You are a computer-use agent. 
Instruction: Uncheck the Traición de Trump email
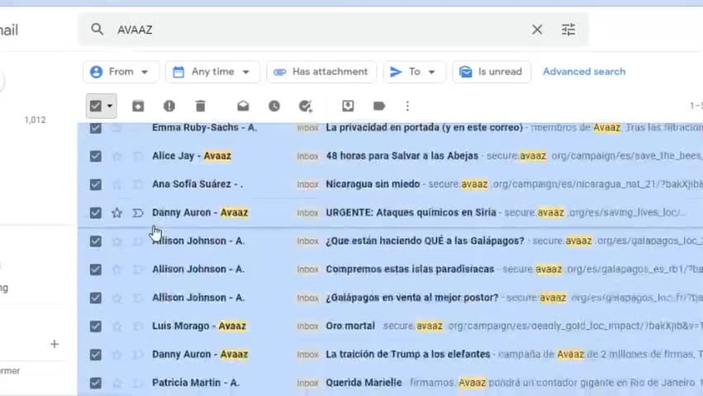click(96, 355)
